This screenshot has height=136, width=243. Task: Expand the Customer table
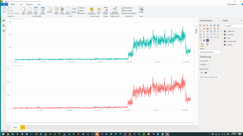tap(222, 35)
